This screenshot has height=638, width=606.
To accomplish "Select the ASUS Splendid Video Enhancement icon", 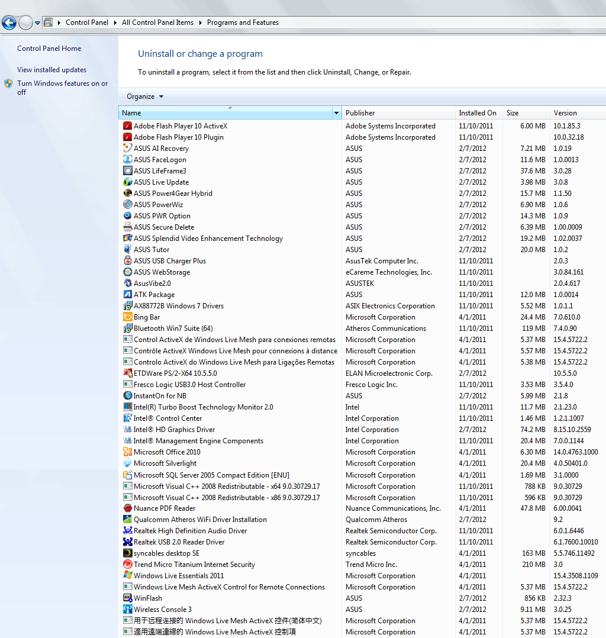I will coord(128,238).
